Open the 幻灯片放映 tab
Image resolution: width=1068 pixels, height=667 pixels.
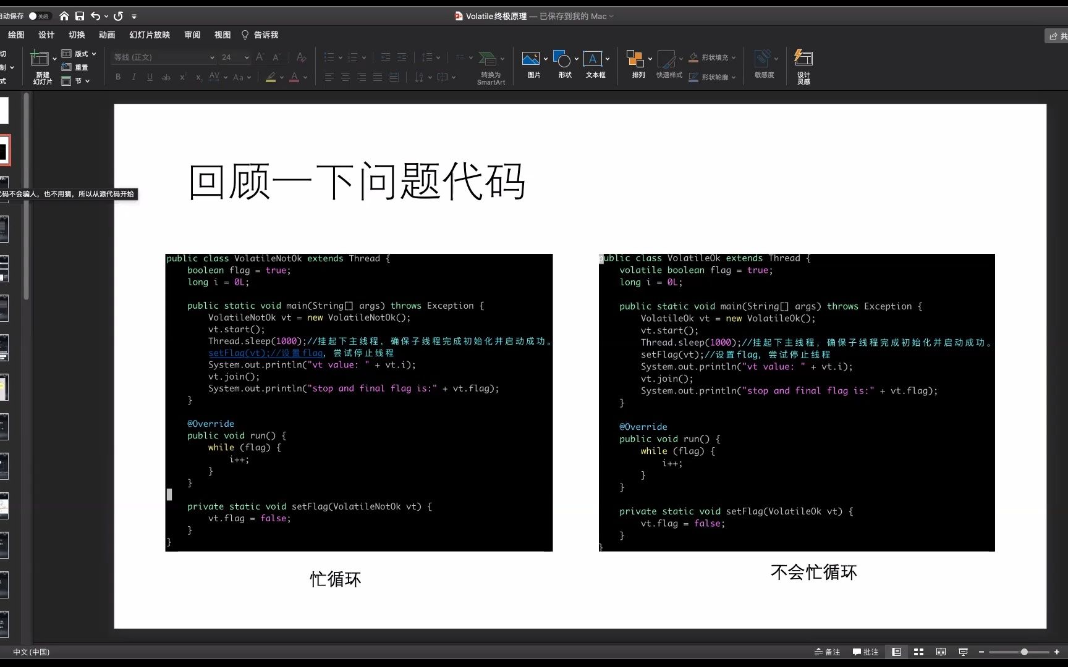point(150,35)
